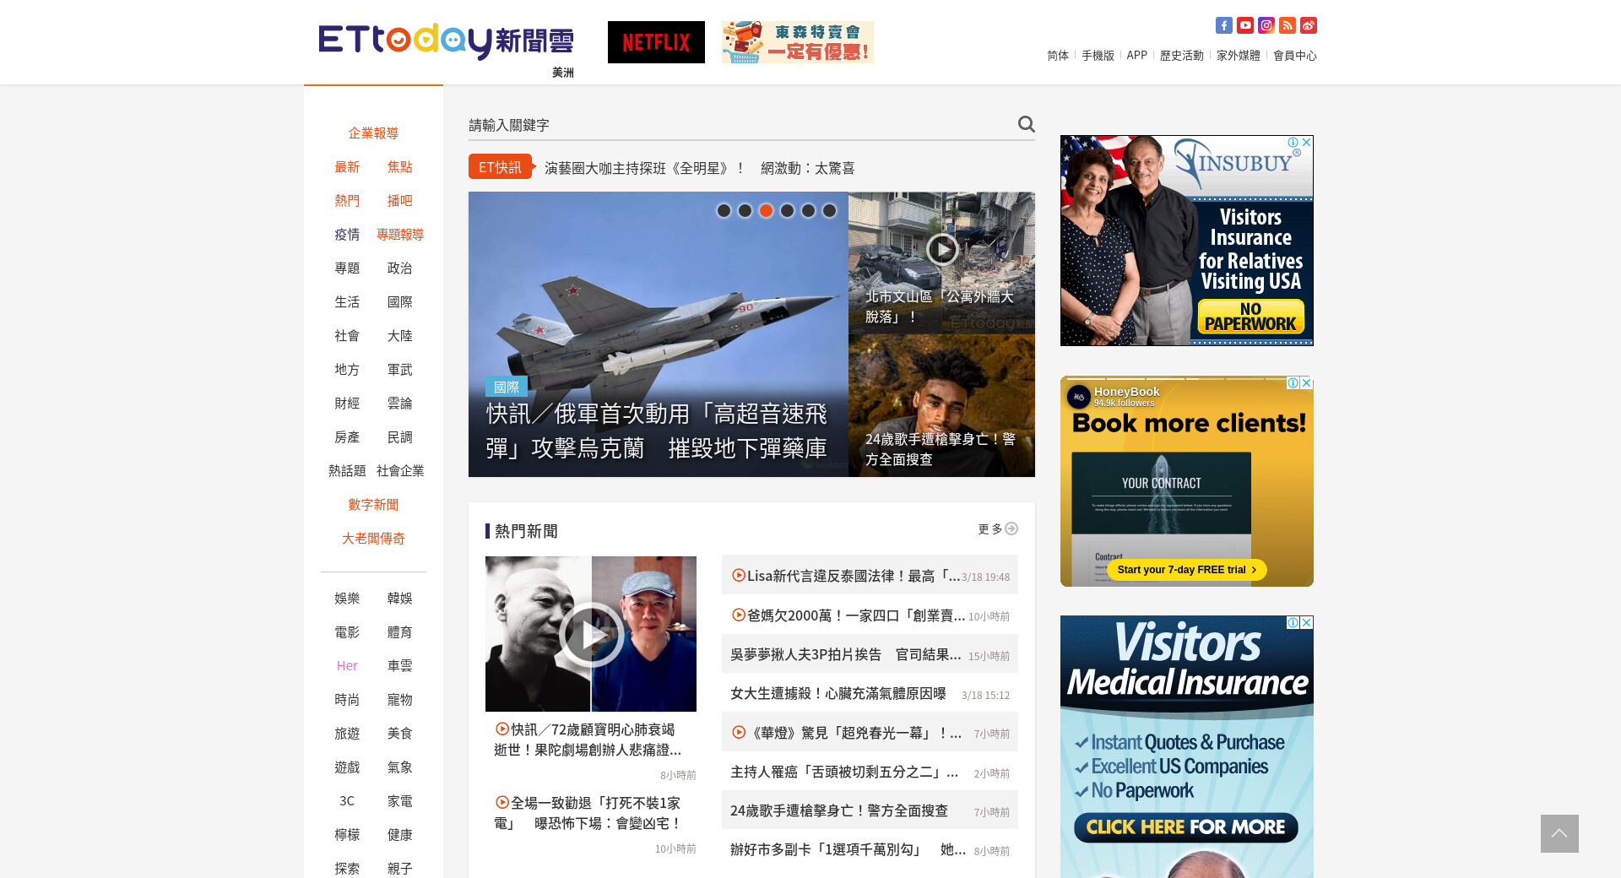The width and height of the screenshot is (1621, 878).
Task: Open ETtoday's Instagram icon
Action: [x=1266, y=25]
